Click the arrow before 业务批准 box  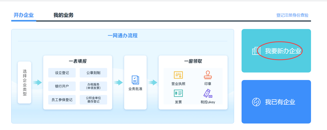click(x=118, y=82)
